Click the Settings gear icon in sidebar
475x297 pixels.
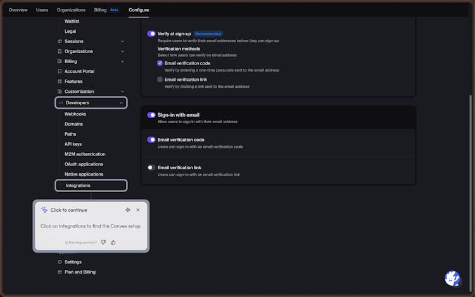(x=60, y=262)
